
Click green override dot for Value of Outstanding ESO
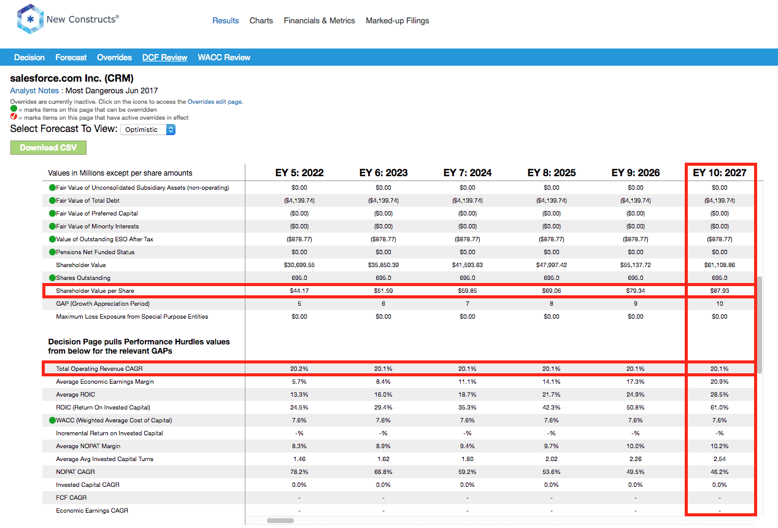[52, 239]
